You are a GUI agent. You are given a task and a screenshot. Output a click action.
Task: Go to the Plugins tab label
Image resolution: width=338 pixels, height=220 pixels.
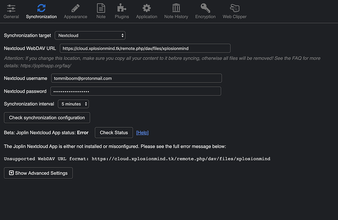pos(122,17)
